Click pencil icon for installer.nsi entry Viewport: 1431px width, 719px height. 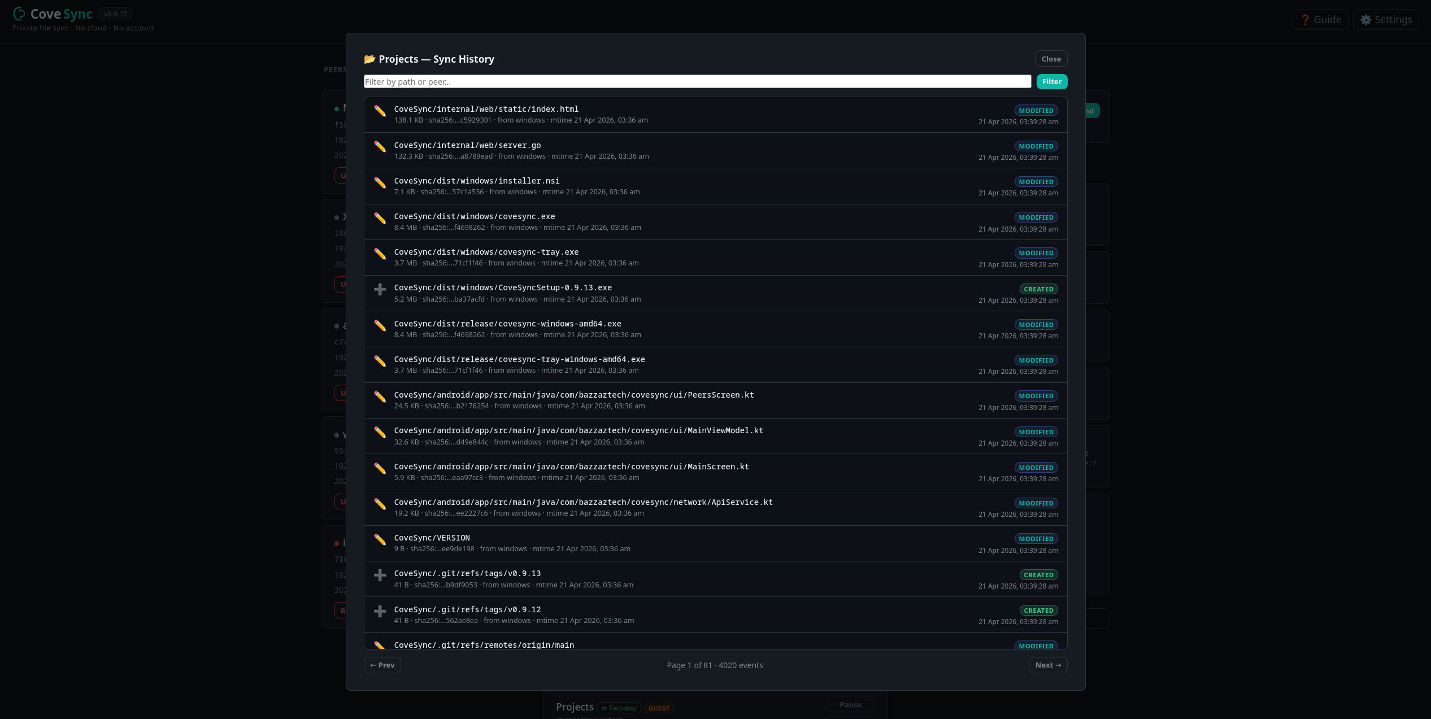[x=380, y=183]
